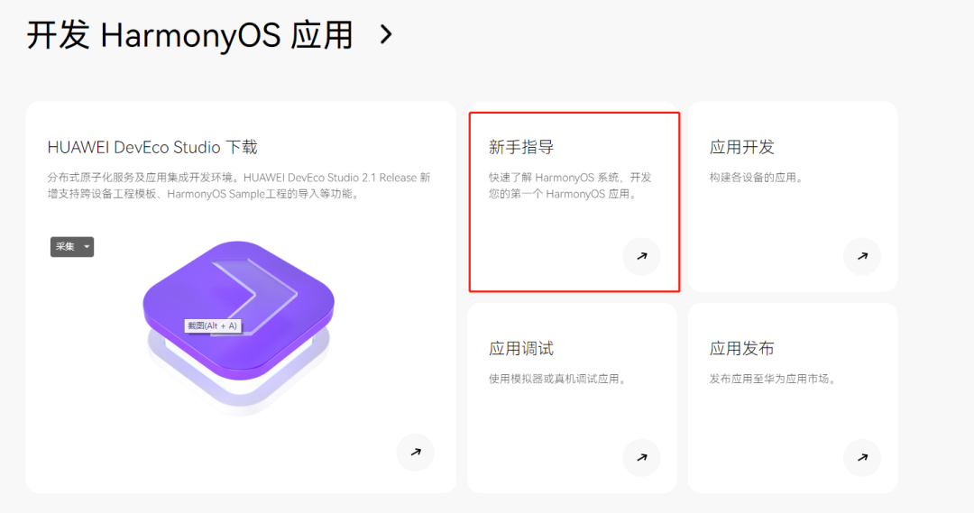Screen dimensions: 974x513
Task: Select the 应用开发 card title
Action: click(x=741, y=147)
